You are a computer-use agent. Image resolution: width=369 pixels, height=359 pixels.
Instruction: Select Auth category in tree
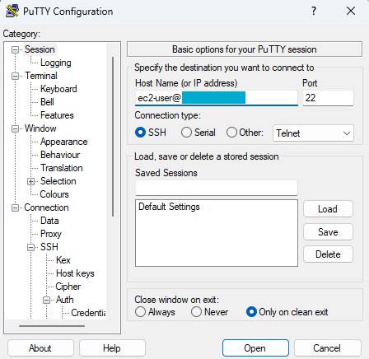[65, 300]
